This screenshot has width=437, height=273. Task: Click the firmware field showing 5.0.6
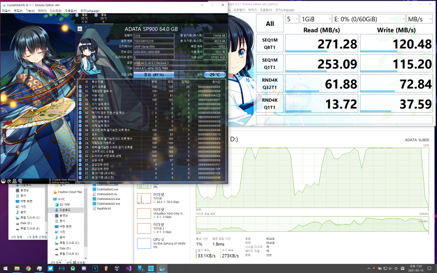tap(154, 36)
